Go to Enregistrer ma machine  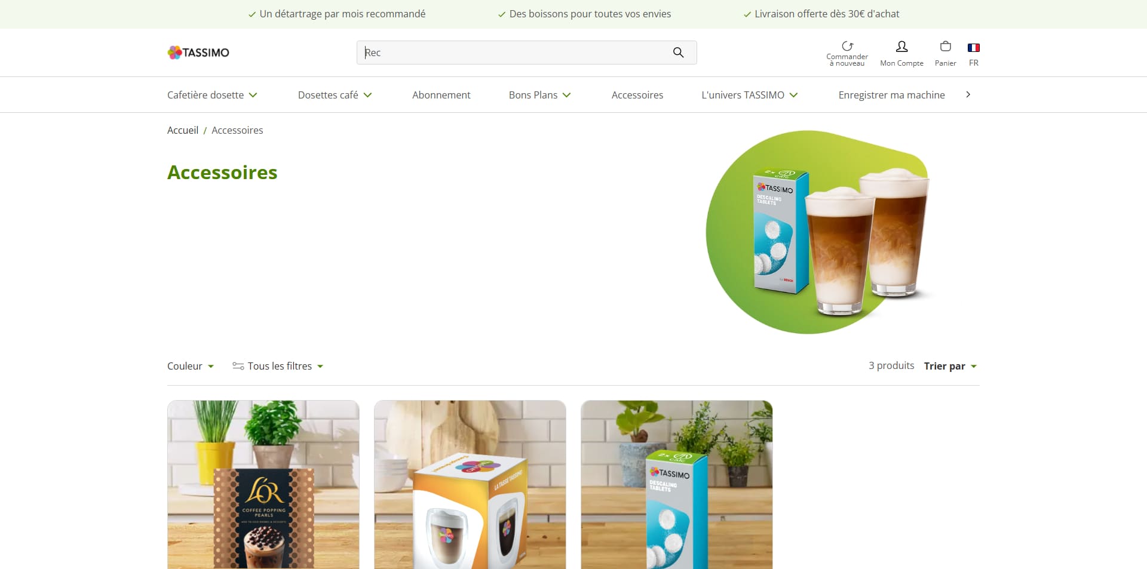[892, 95]
